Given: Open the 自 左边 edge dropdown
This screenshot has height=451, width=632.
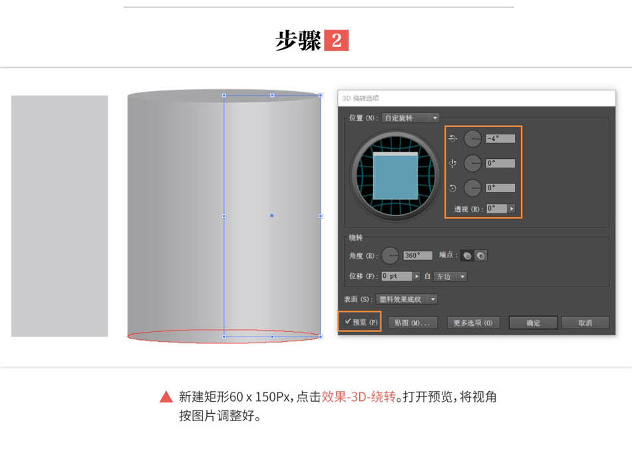Looking at the screenshot, I should click(450, 277).
